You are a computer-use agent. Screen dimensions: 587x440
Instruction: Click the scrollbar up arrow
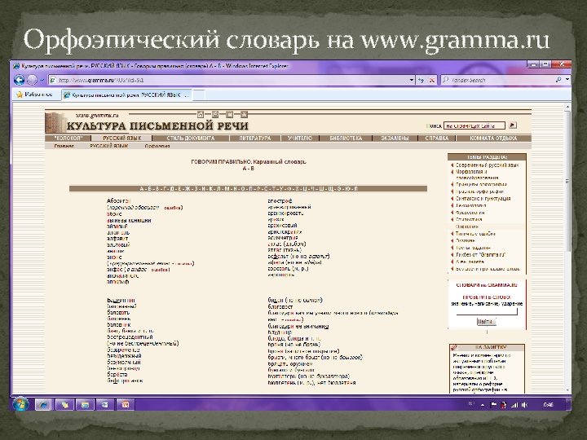[x=567, y=107]
